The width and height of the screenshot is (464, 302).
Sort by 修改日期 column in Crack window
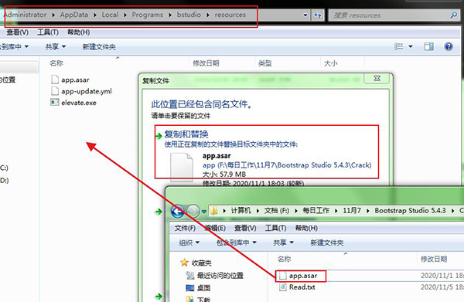click(434, 260)
